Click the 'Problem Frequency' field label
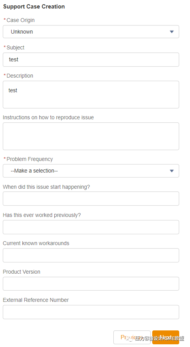The height and width of the screenshot is (347, 190). tap(30, 159)
